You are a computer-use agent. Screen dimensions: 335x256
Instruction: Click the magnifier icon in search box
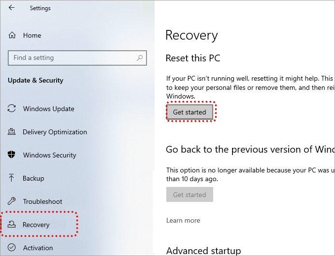[140, 58]
